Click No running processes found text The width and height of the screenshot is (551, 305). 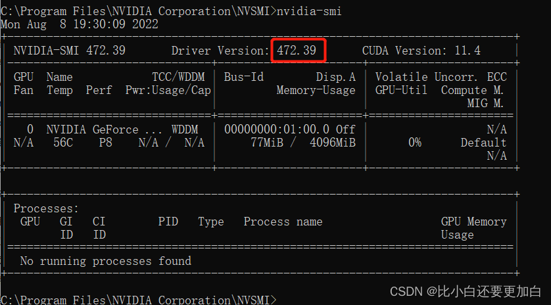(x=105, y=261)
